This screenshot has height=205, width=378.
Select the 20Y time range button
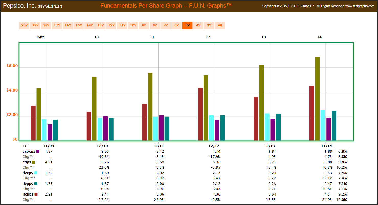pyautogui.click(x=24, y=25)
